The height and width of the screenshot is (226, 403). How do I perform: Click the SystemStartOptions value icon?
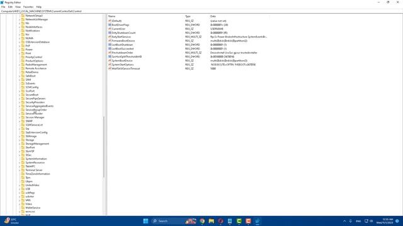click(x=110, y=65)
